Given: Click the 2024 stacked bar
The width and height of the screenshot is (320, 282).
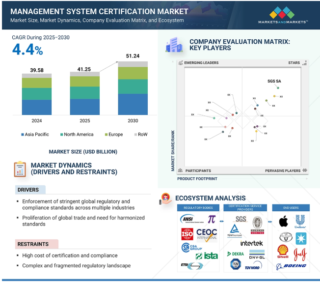Looking at the screenshot, I should [37, 94].
